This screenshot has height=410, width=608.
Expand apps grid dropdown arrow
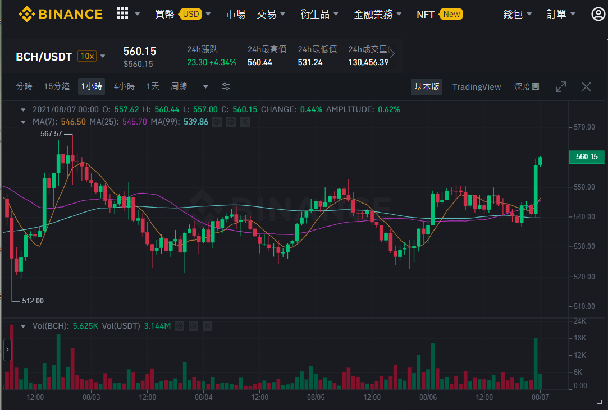(x=138, y=14)
